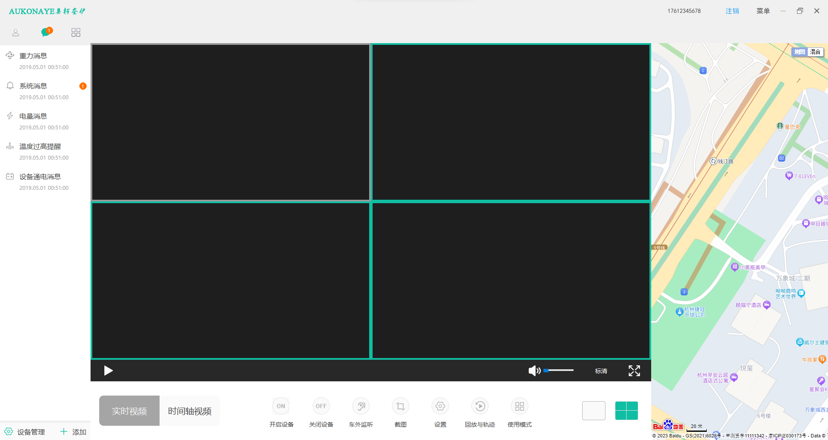Select single-view layout button
This screenshot has width=828, height=440.
[594, 410]
